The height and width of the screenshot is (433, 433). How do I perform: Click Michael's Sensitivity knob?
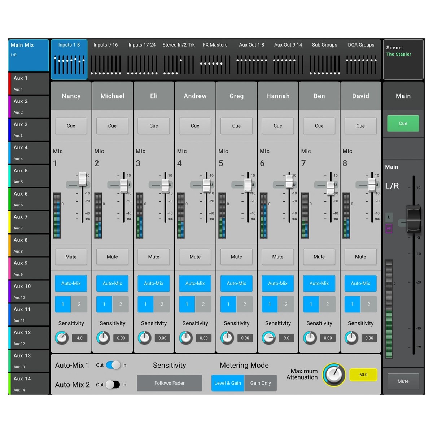103,338
